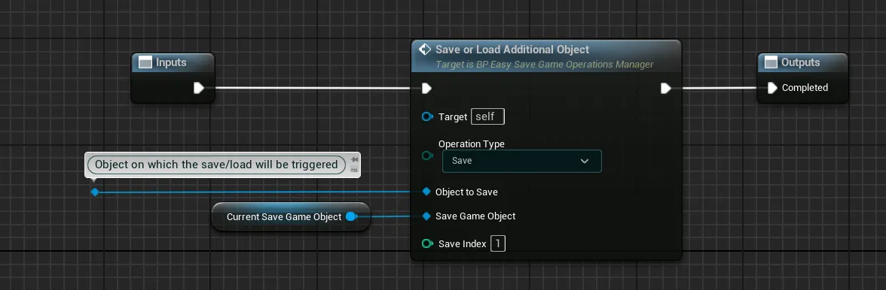
Task: Click the Target is BP Easy Save subtitle
Action: (545, 65)
